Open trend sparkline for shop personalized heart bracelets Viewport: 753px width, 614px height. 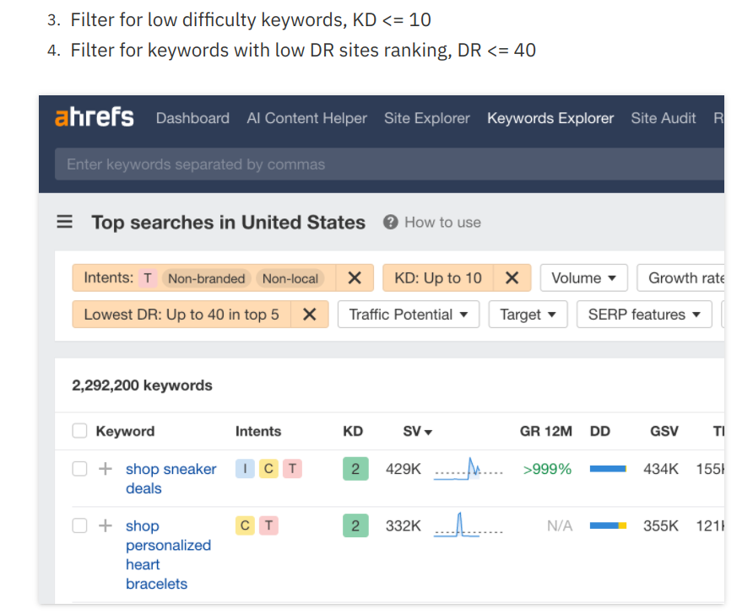click(469, 525)
